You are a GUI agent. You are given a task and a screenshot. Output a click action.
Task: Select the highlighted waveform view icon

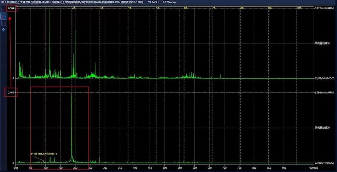point(4,16)
